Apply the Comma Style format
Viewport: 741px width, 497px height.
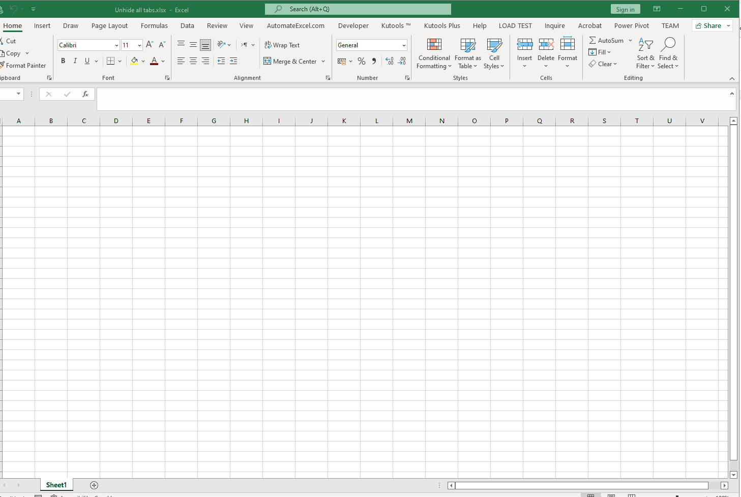[x=374, y=61]
